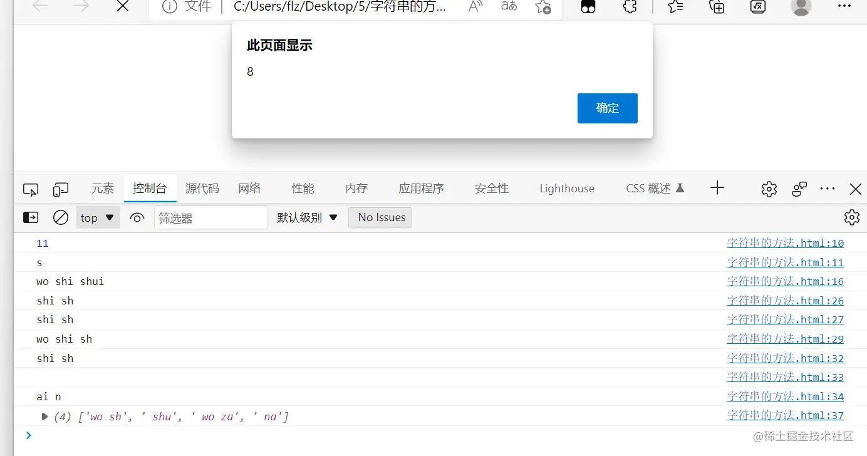Image resolution: width=867 pixels, height=456 pixels.
Task: Add this page to favorites
Action: [x=543, y=8]
